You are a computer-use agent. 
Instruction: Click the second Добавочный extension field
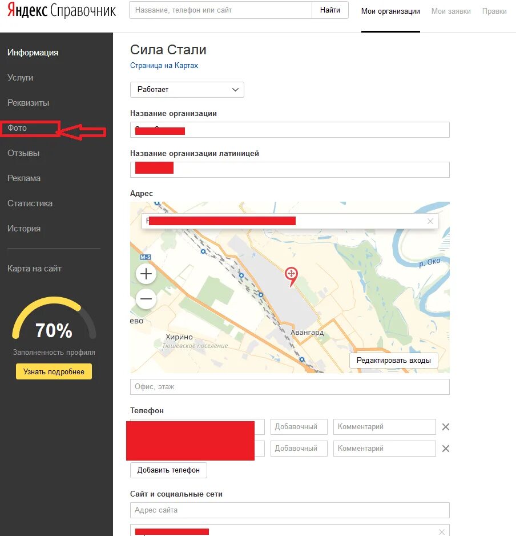[x=299, y=449]
